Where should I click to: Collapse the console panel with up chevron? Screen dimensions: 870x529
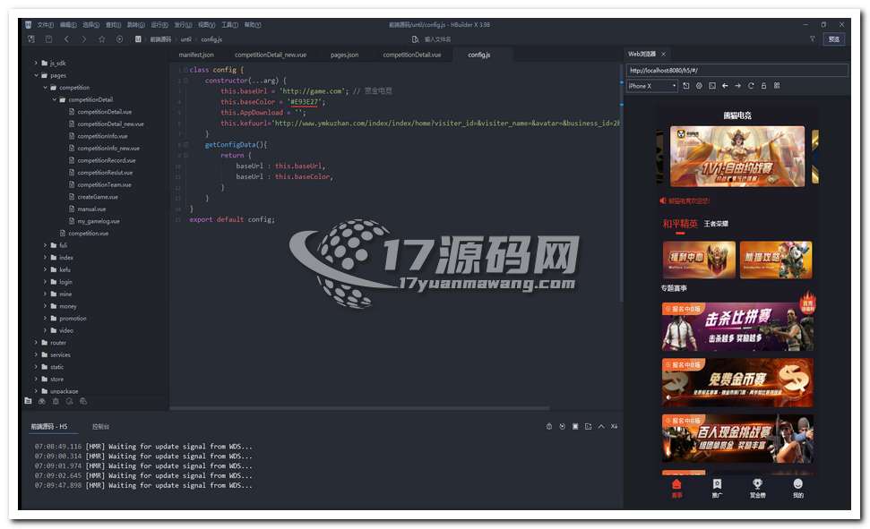pos(601,426)
